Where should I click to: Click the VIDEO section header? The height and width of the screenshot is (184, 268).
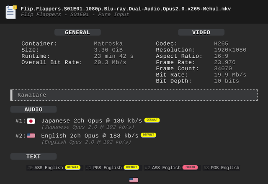[201, 32]
